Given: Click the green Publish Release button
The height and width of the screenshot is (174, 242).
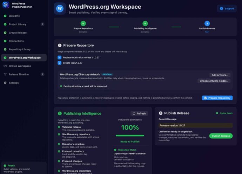Looking at the screenshot, I should click(221, 136).
